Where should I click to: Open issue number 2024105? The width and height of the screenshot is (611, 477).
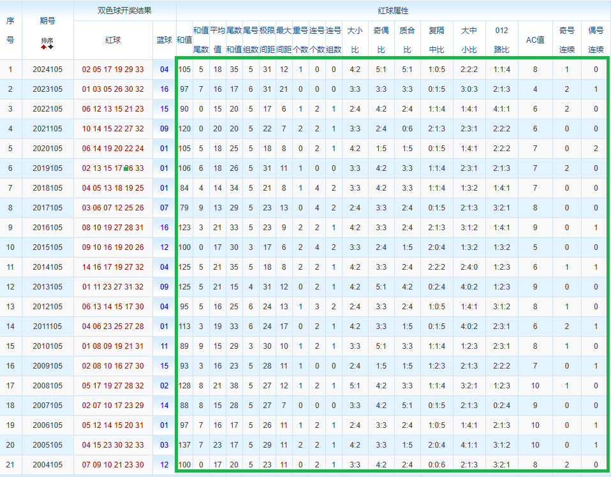point(47,70)
